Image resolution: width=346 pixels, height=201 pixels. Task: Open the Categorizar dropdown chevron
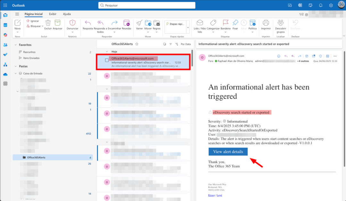click(213, 32)
